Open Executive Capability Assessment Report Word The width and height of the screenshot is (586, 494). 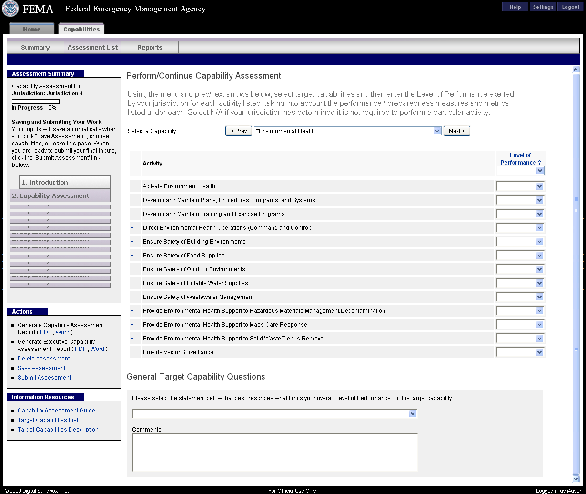point(97,349)
